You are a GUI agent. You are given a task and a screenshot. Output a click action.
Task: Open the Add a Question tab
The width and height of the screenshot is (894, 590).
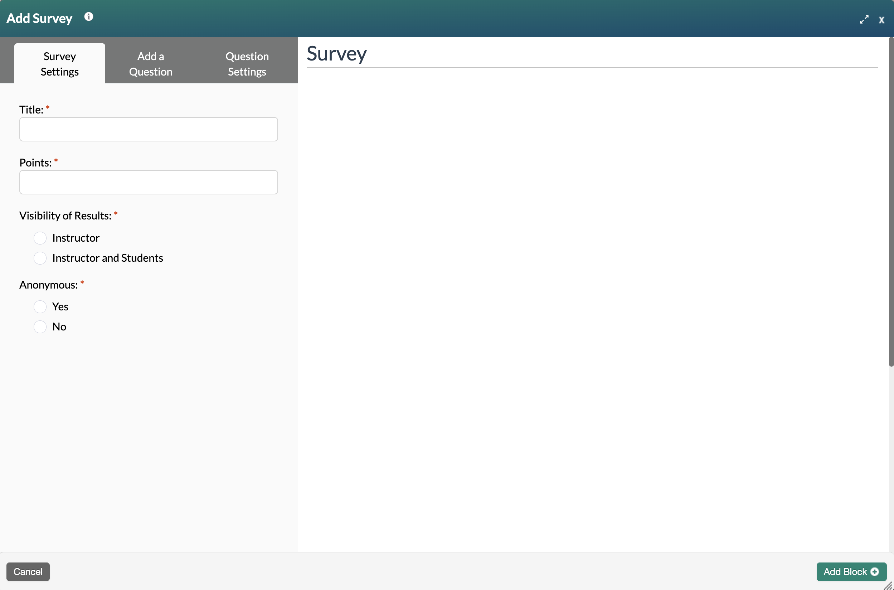[150, 64]
